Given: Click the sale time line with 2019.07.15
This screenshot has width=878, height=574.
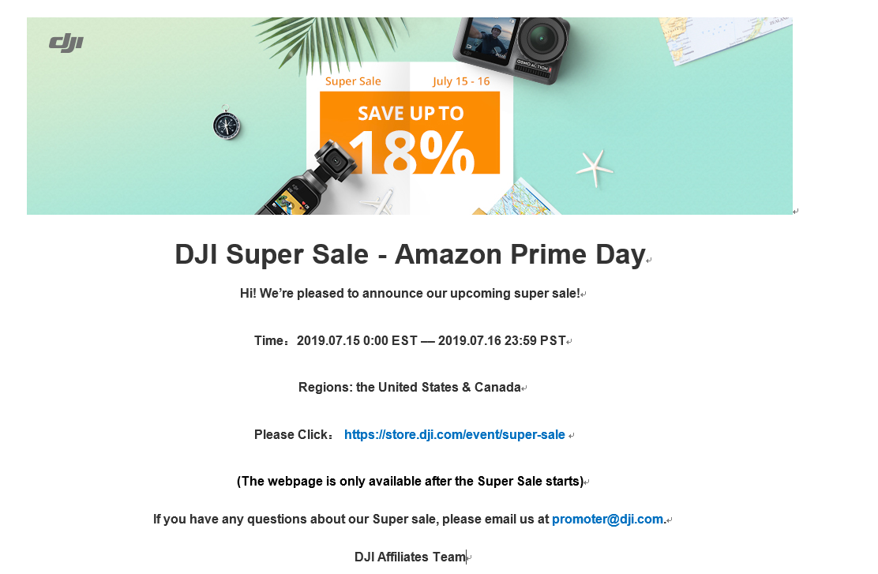Looking at the screenshot, I should point(410,341).
